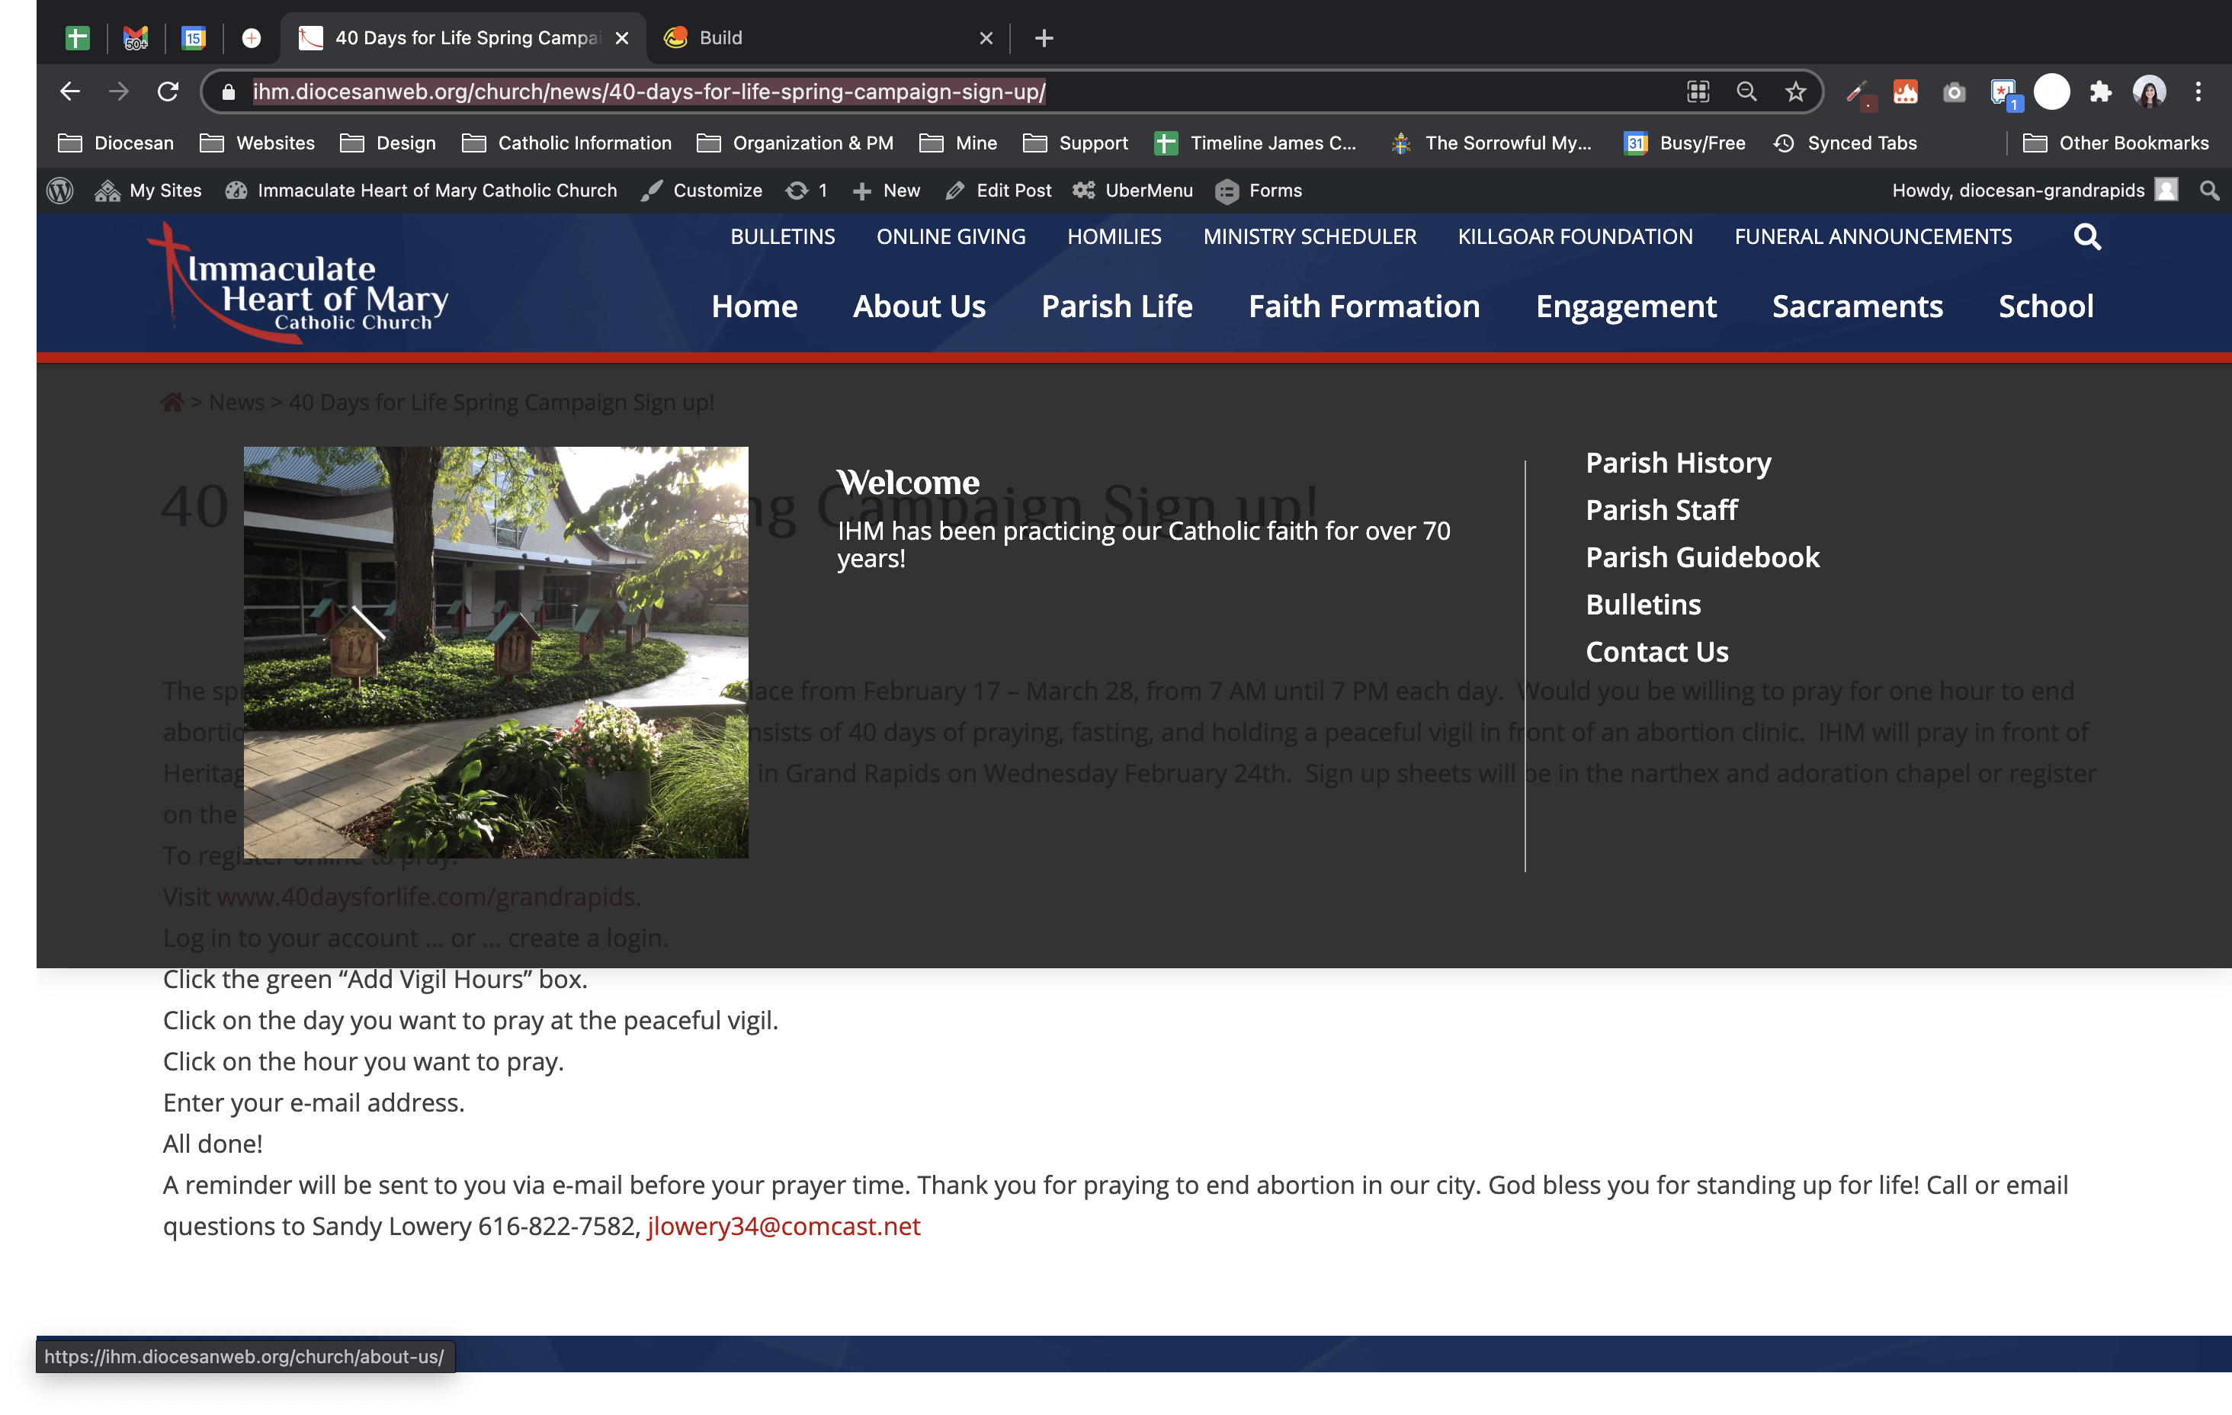Image resolution: width=2232 pixels, height=1415 pixels.
Task: Open the Chrome three-dot menu
Action: click(x=2198, y=91)
